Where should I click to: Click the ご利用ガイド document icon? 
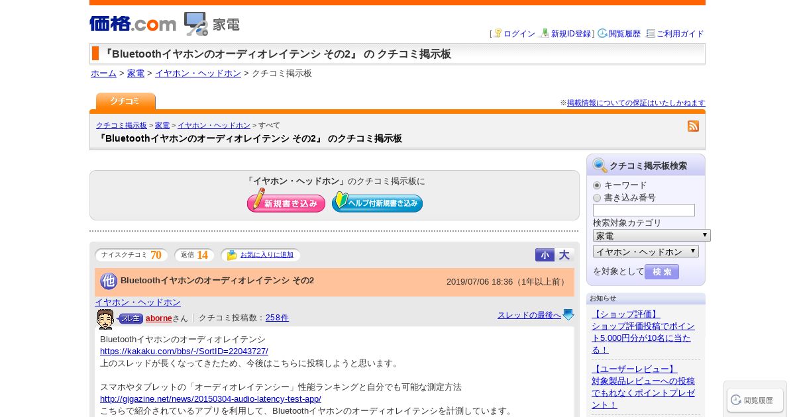pyautogui.click(x=651, y=33)
